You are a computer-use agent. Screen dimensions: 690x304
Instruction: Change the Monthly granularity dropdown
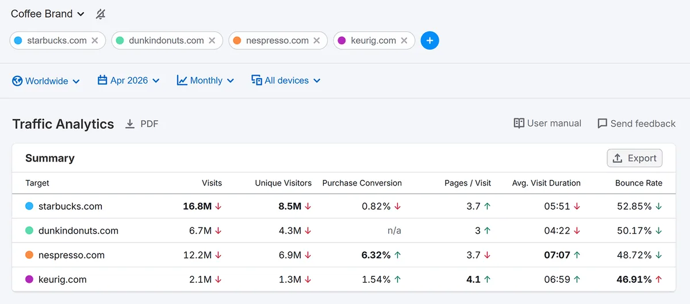point(205,80)
